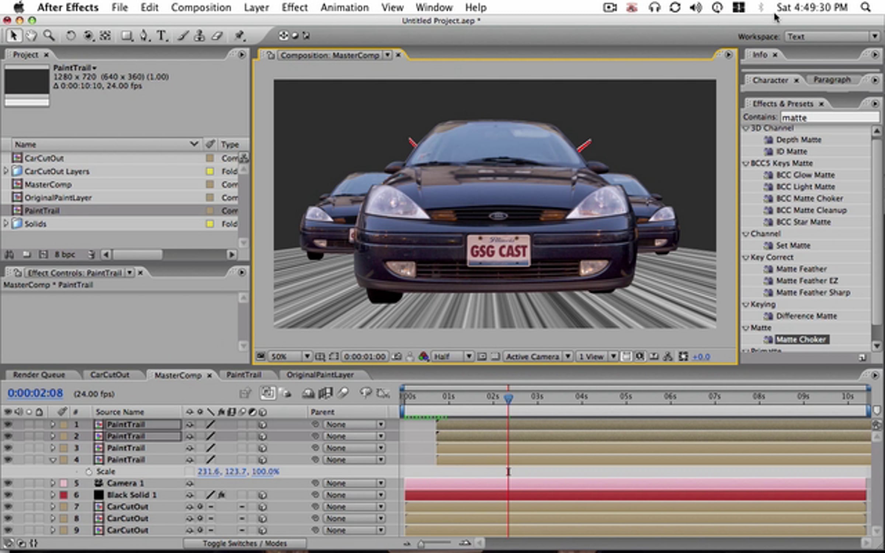Open the 50% magnification dropdown
This screenshot has width=885, height=553.
click(289, 357)
